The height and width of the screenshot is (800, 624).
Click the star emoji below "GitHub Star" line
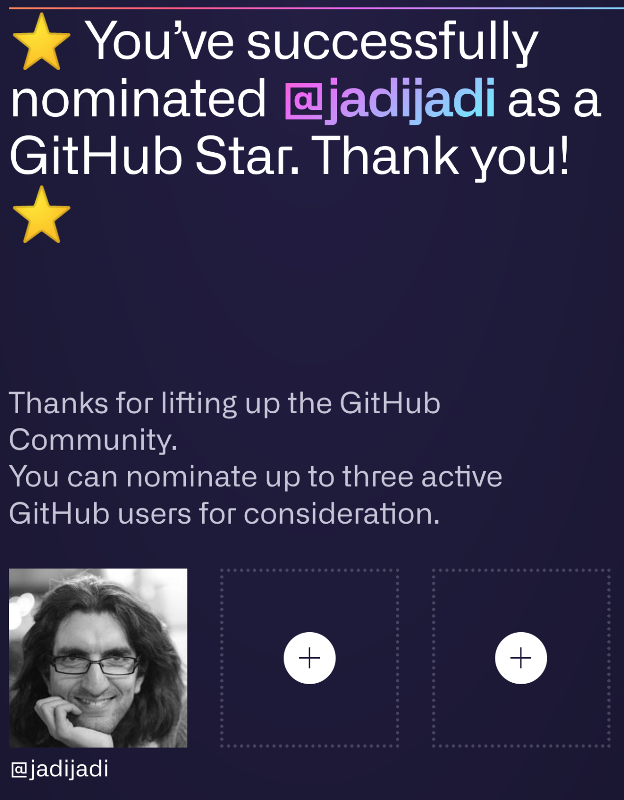pyautogui.click(x=41, y=215)
